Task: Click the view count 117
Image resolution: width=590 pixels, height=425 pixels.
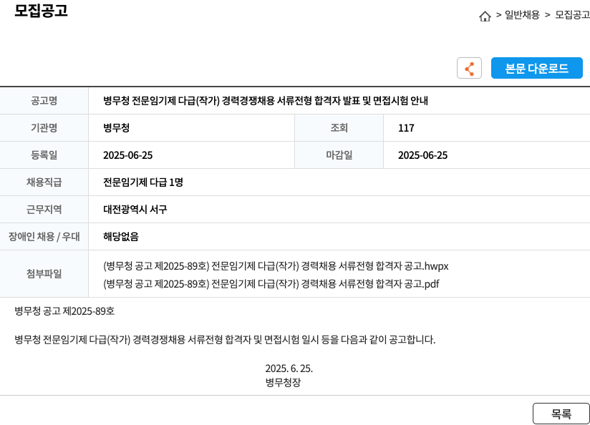Action: coord(407,128)
